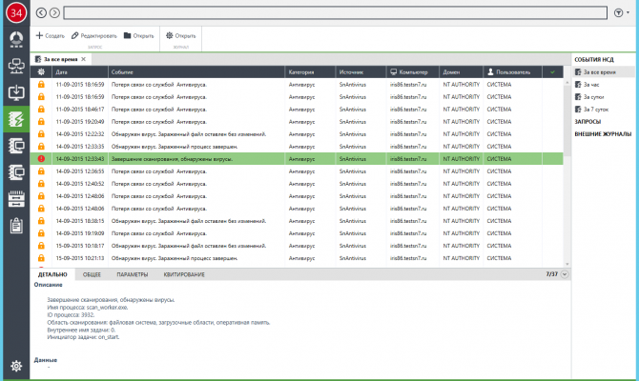This screenshot has width=639, height=381.
Task: Click Редактировать to edit the query
Action: tap(94, 36)
